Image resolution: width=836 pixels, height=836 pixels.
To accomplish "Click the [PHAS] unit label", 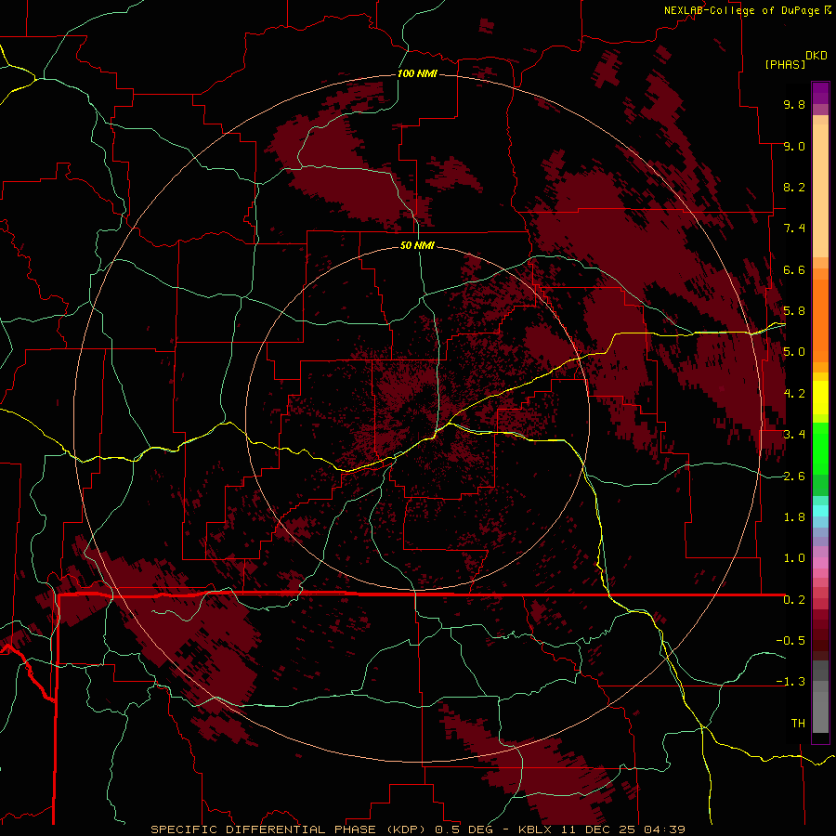I will point(785,65).
